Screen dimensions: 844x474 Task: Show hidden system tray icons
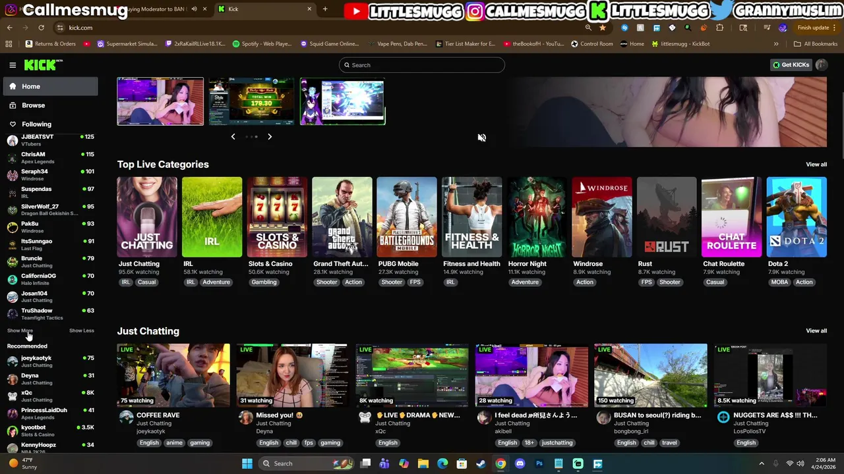pyautogui.click(x=762, y=463)
